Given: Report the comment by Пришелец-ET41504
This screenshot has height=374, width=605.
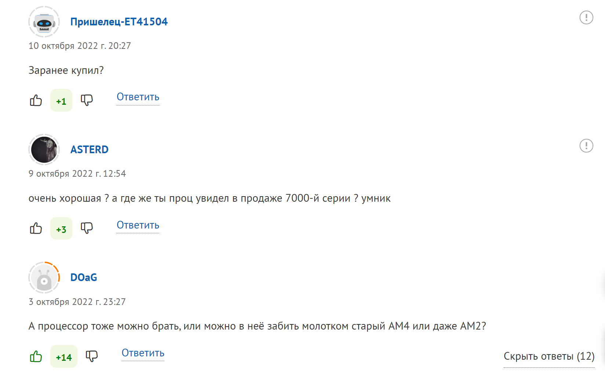Looking at the screenshot, I should pyautogui.click(x=586, y=17).
